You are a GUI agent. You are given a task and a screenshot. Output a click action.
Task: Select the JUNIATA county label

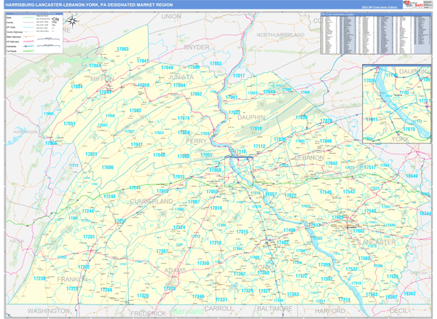click(x=181, y=77)
